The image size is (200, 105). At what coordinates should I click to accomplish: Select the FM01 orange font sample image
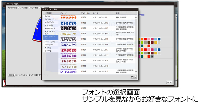(68, 17)
